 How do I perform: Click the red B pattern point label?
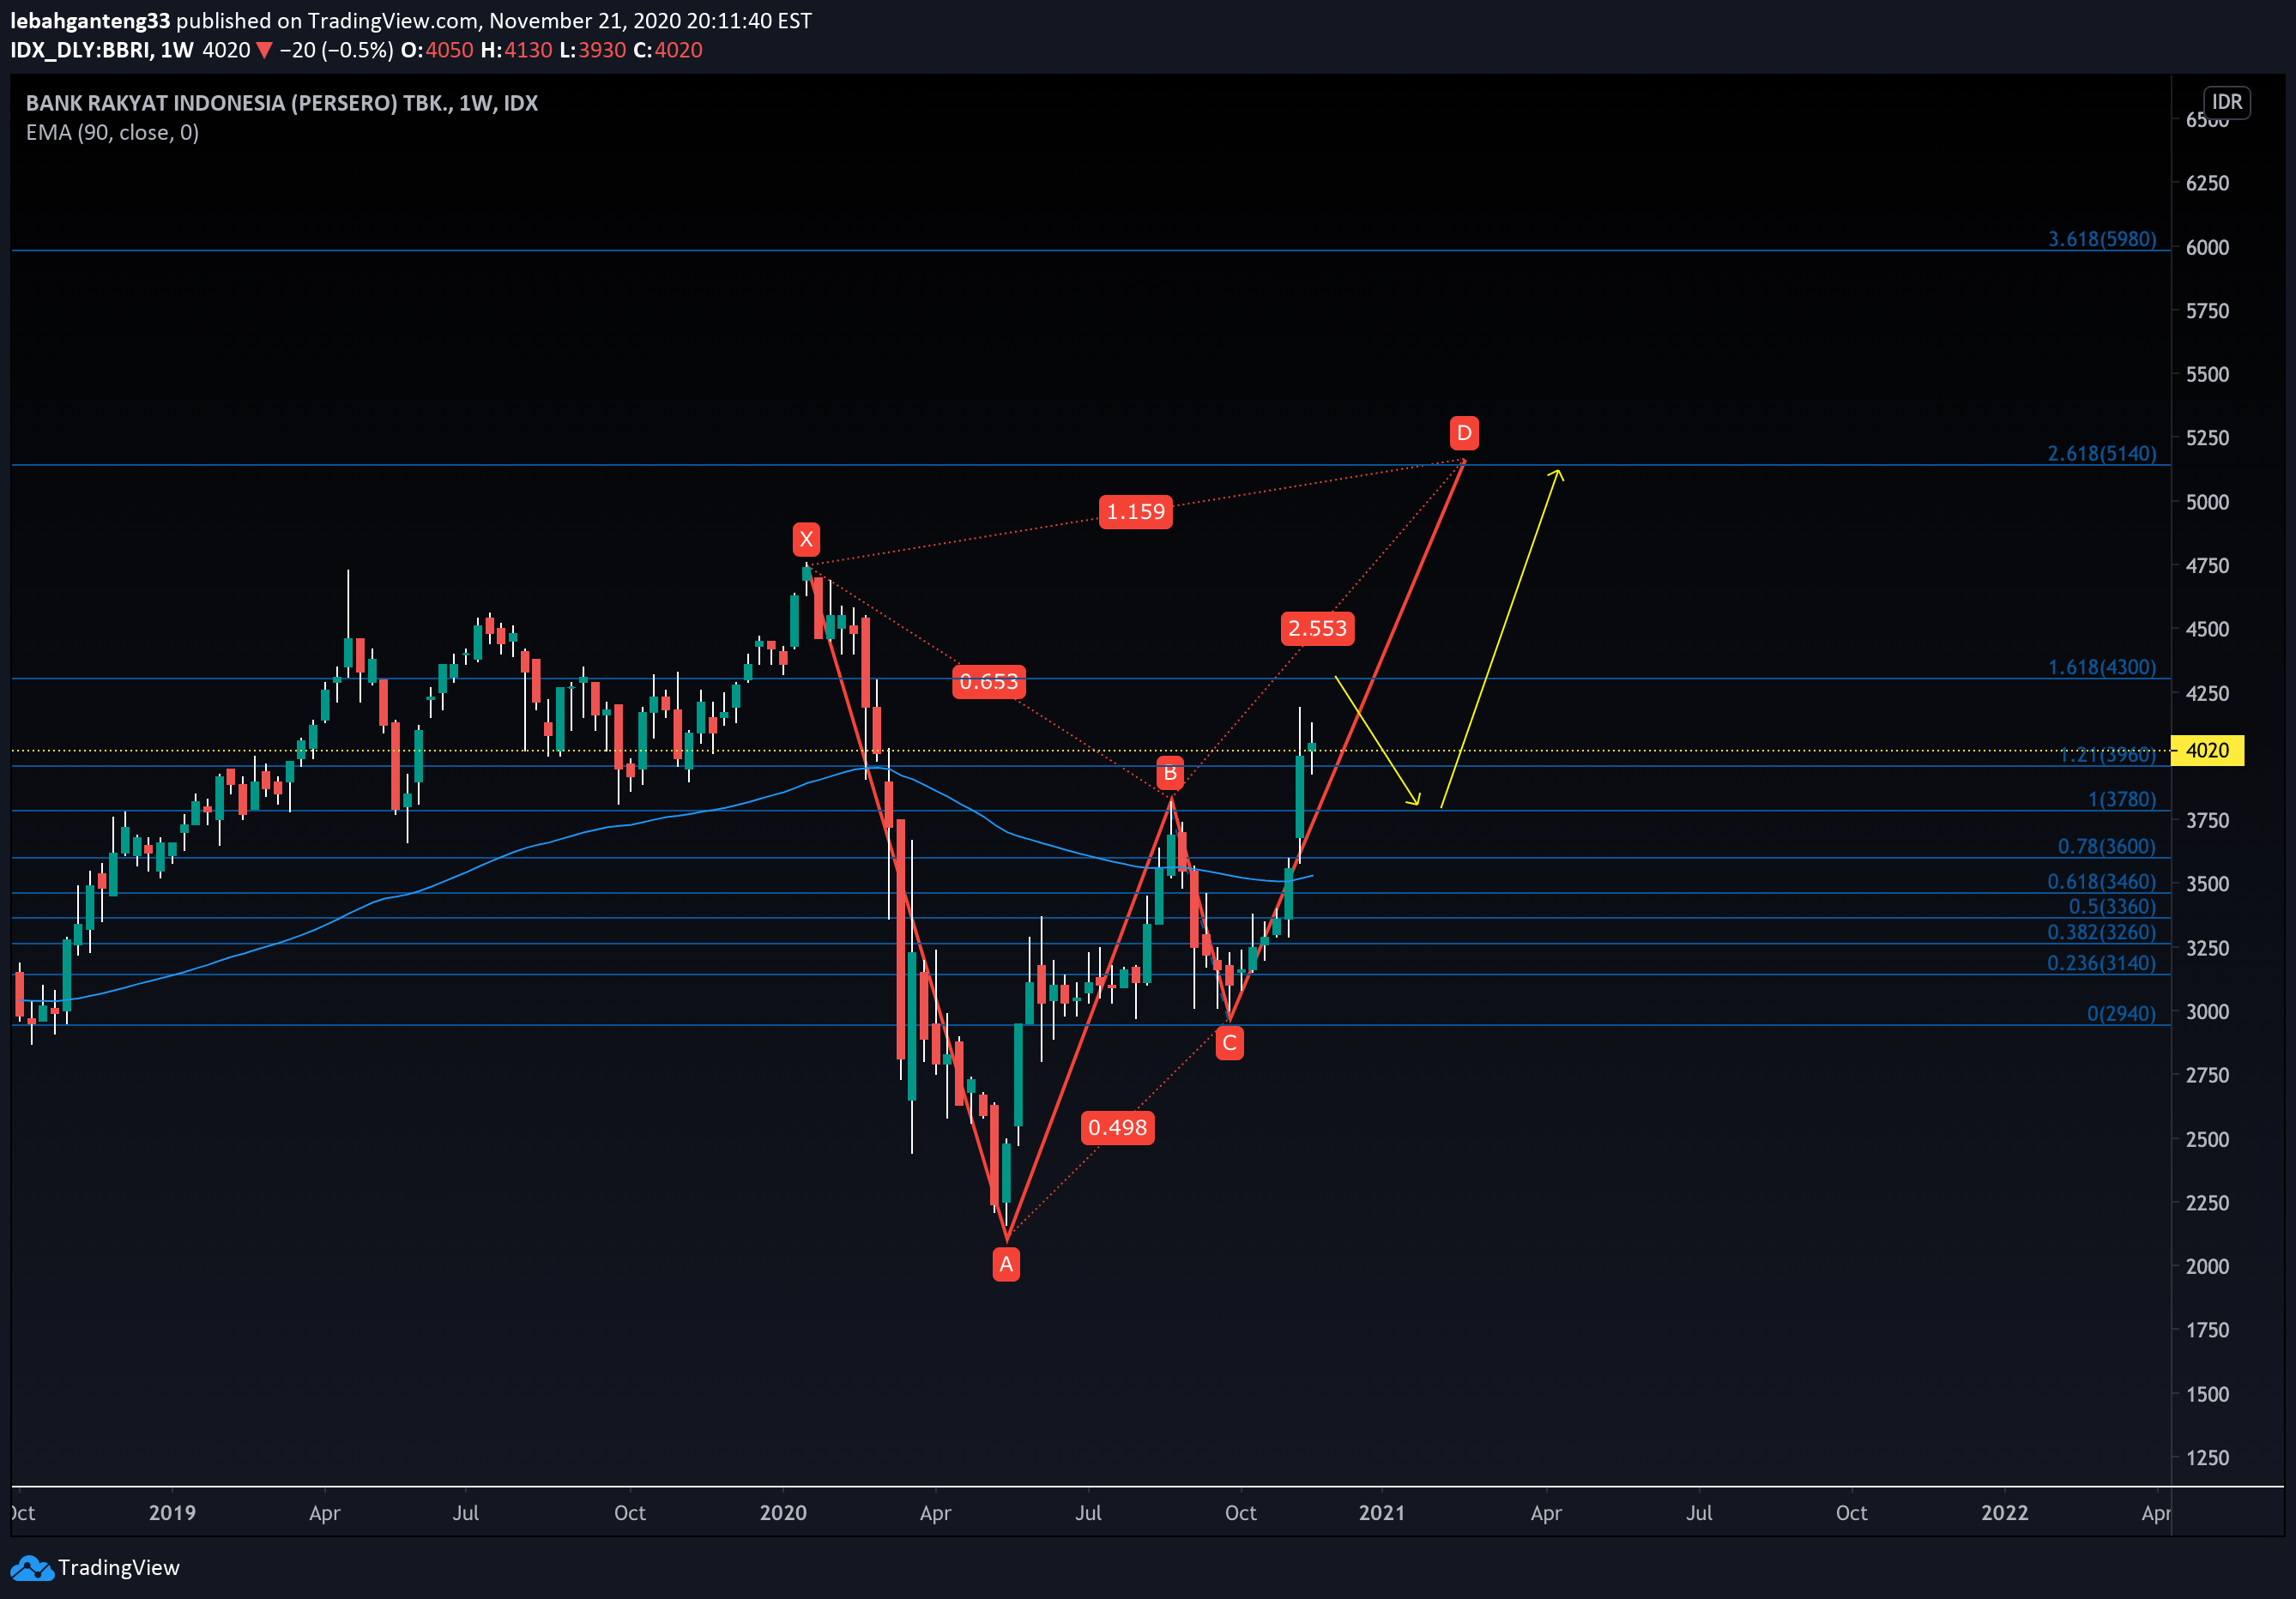click(x=1170, y=772)
